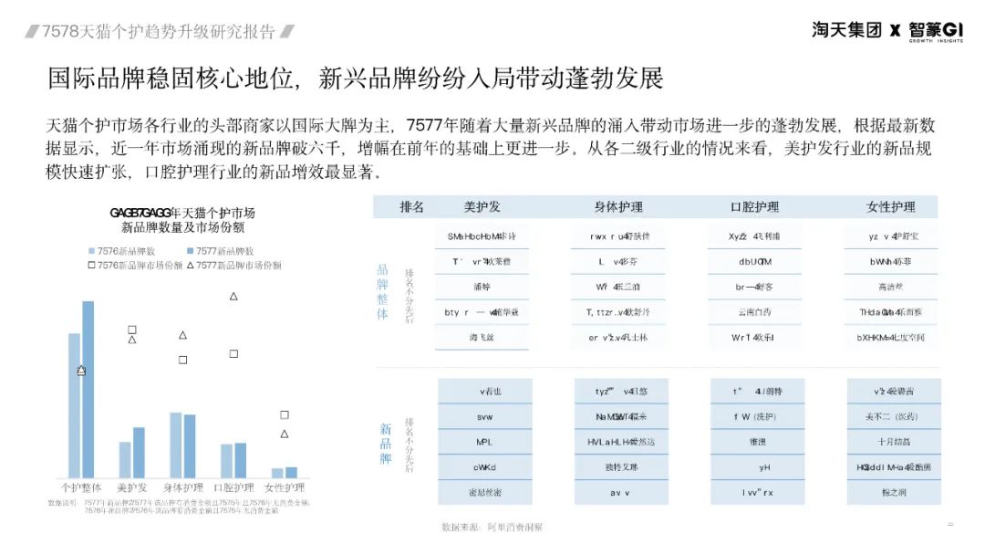
Task: Click the lighter bar above chart label 美护发
Action: [125, 460]
